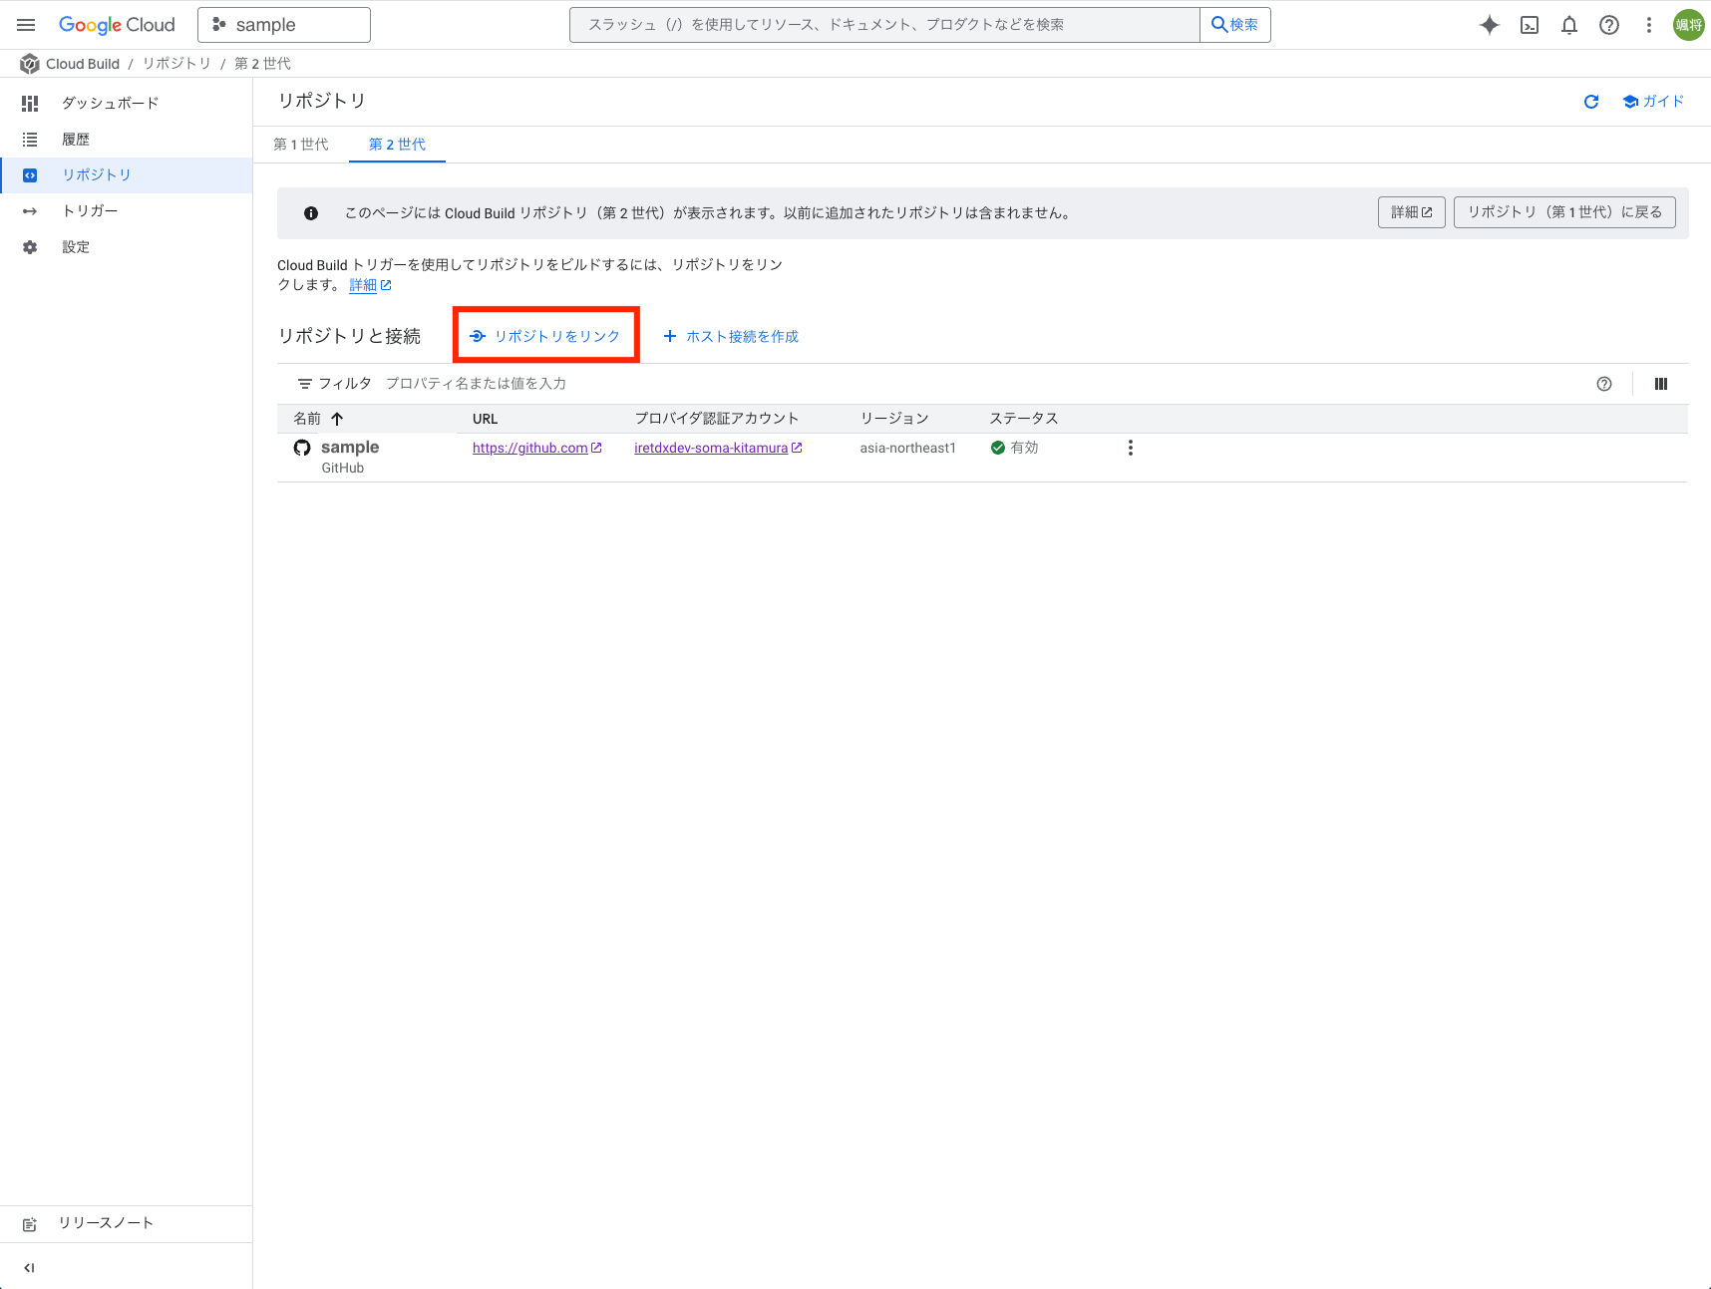This screenshot has width=1711, height=1289.
Task: Click ホスト接続を作成 button
Action: (x=731, y=336)
